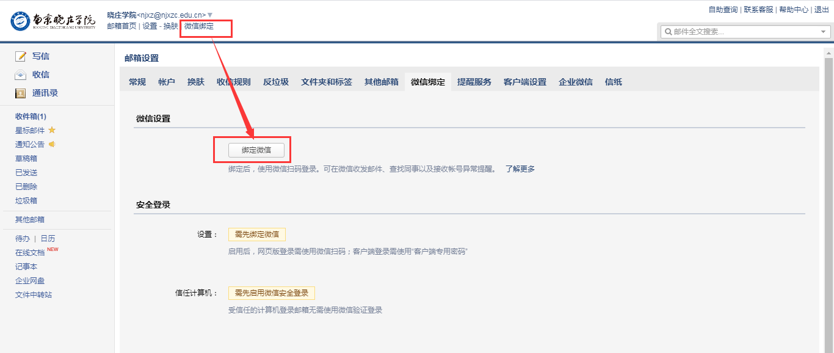Open the 了解更多 link
The width and height of the screenshot is (834, 353).
click(x=520, y=169)
